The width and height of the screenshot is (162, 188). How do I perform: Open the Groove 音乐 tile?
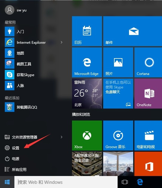tap(118, 136)
